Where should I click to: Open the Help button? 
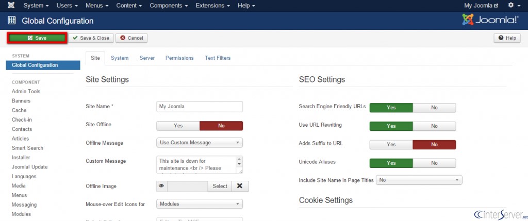[x=507, y=38]
